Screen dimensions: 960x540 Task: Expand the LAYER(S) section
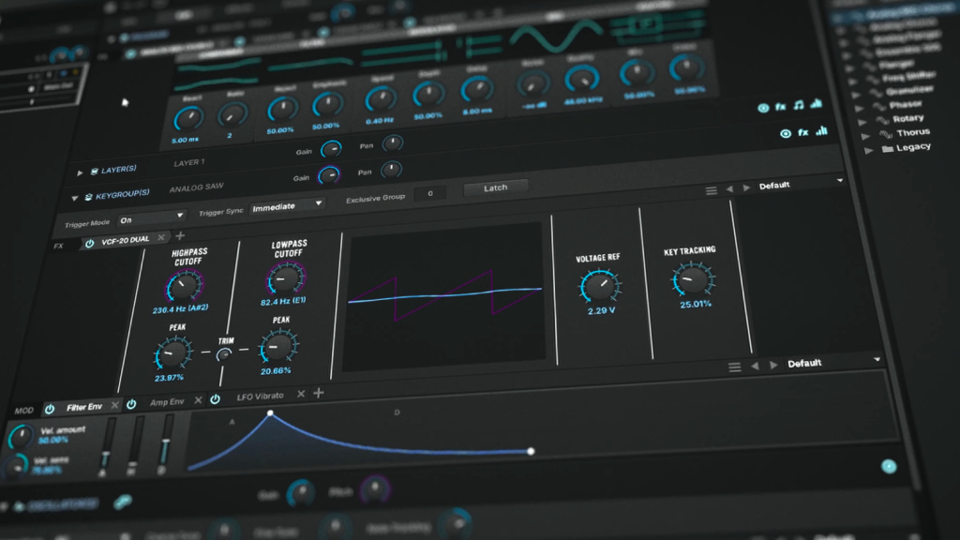click(x=80, y=173)
